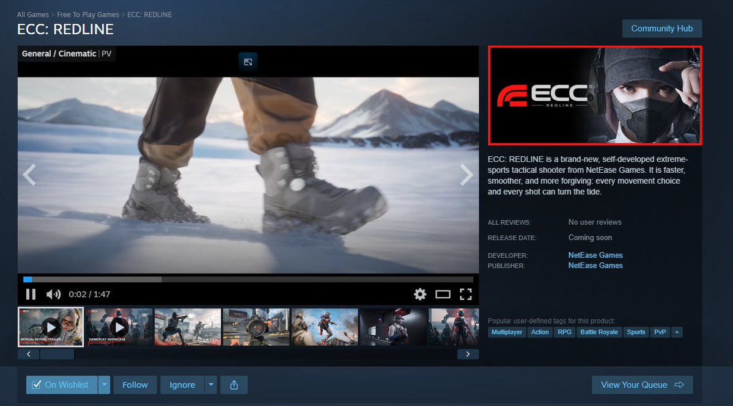Select the Battle Royale tag
The width and height of the screenshot is (733, 406).
pyautogui.click(x=599, y=332)
